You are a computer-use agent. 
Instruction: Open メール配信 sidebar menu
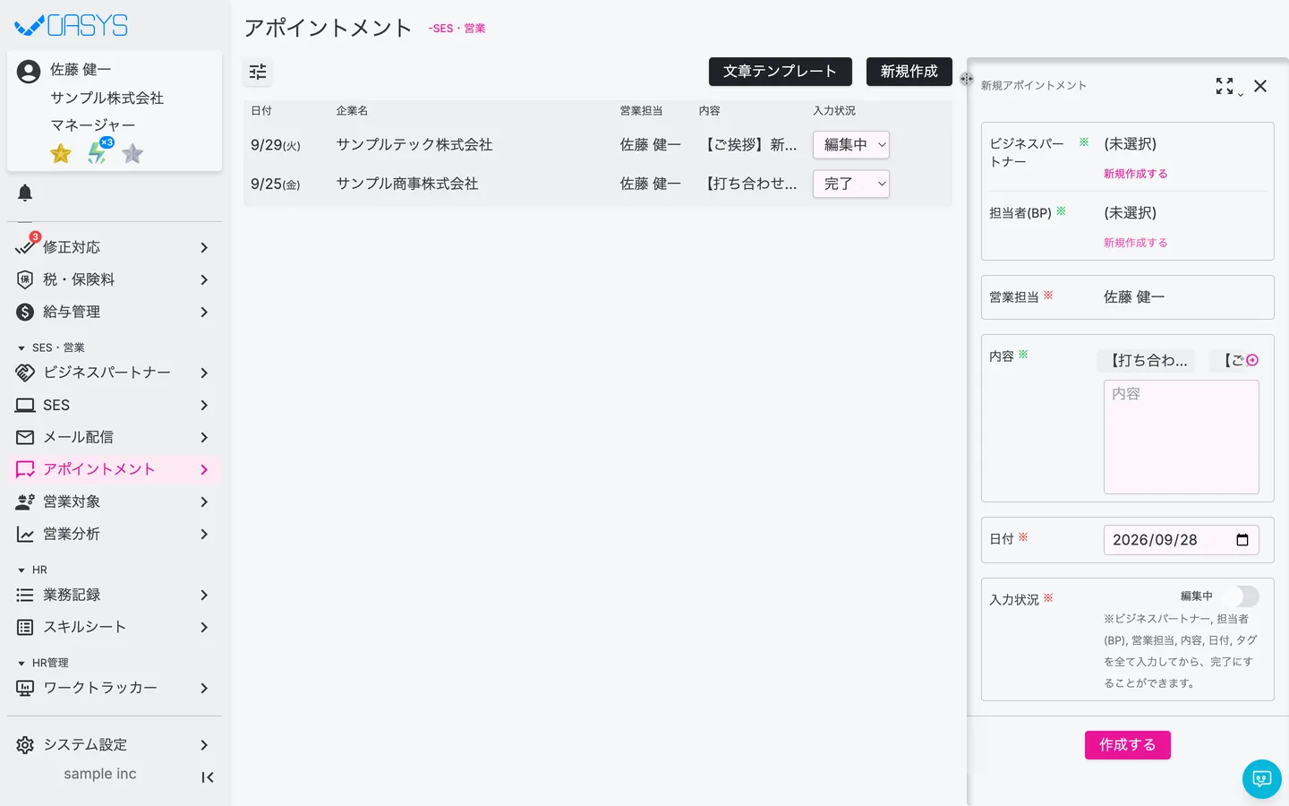coord(115,437)
